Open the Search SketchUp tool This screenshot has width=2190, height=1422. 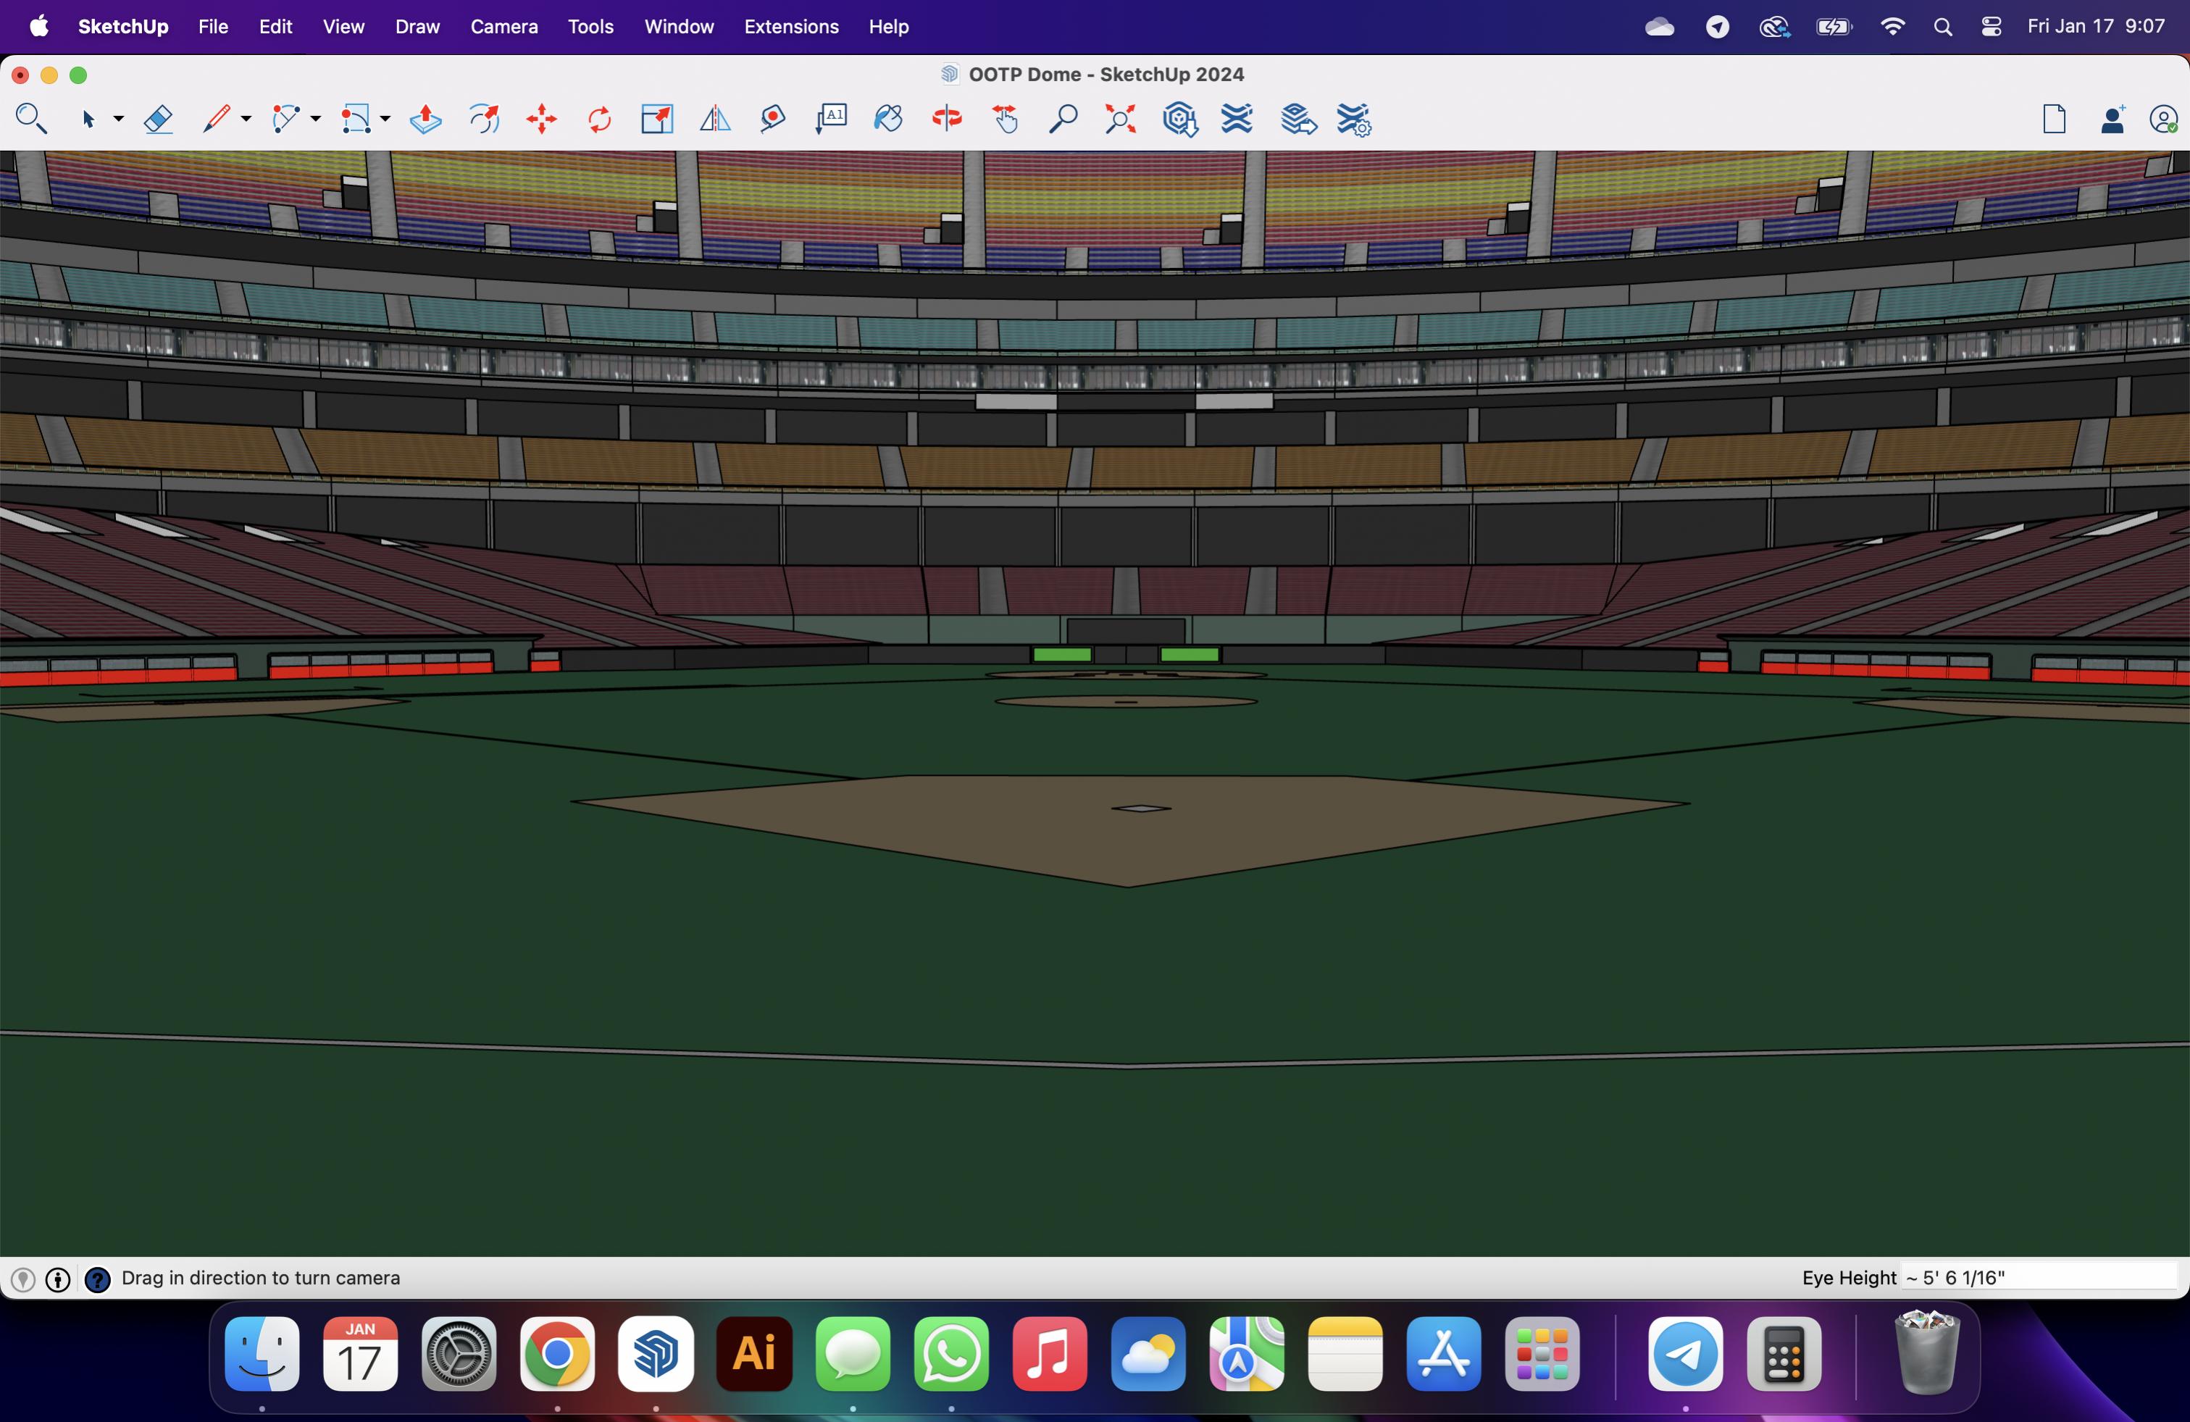click(32, 120)
